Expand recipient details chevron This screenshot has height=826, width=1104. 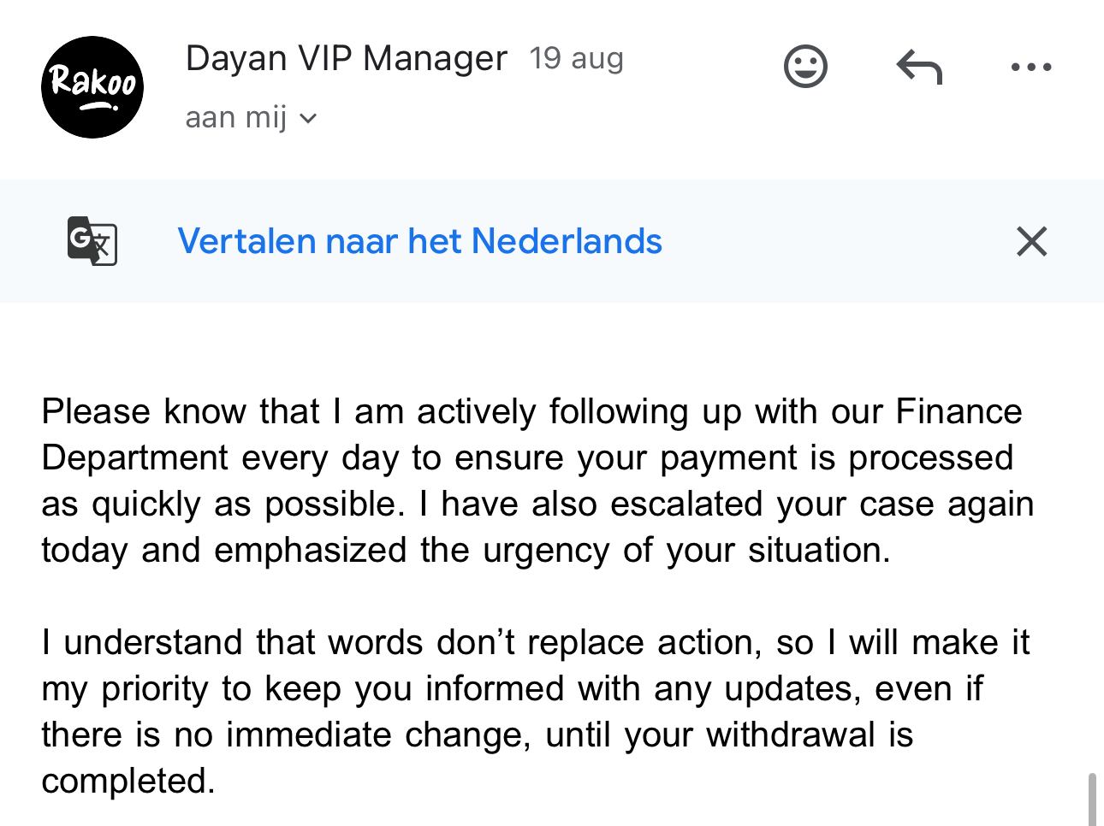click(308, 118)
